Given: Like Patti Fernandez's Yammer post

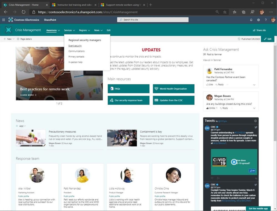Looking at the screenshot, I should 210,85.
